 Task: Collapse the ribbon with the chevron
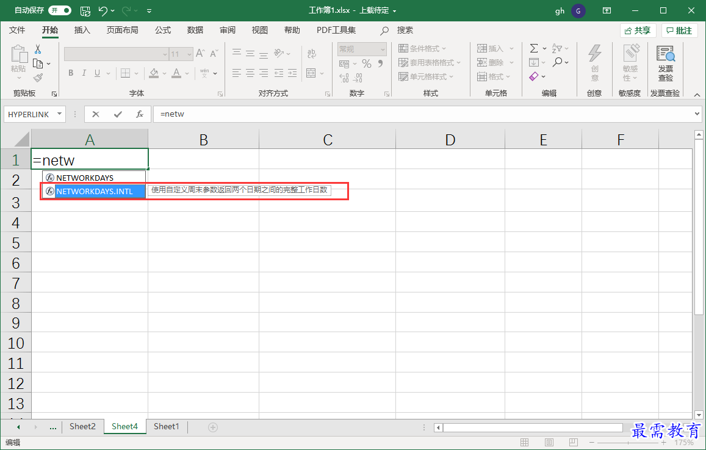click(697, 95)
